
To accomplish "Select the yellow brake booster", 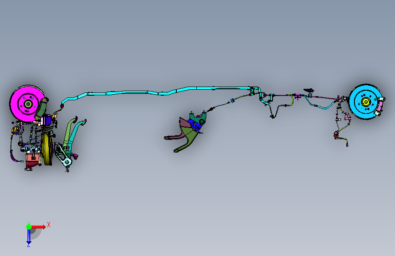I will 47,149.
